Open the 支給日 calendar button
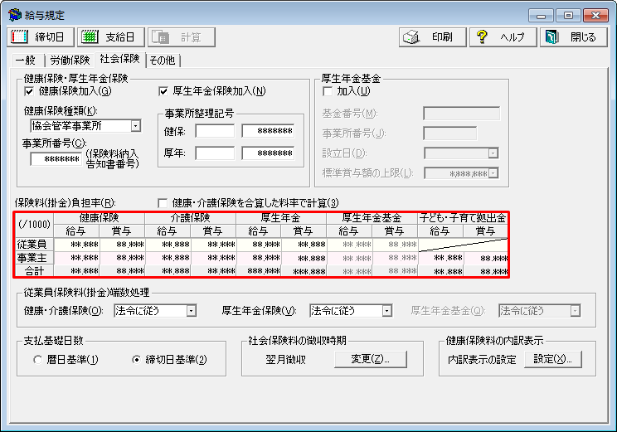 [111, 37]
